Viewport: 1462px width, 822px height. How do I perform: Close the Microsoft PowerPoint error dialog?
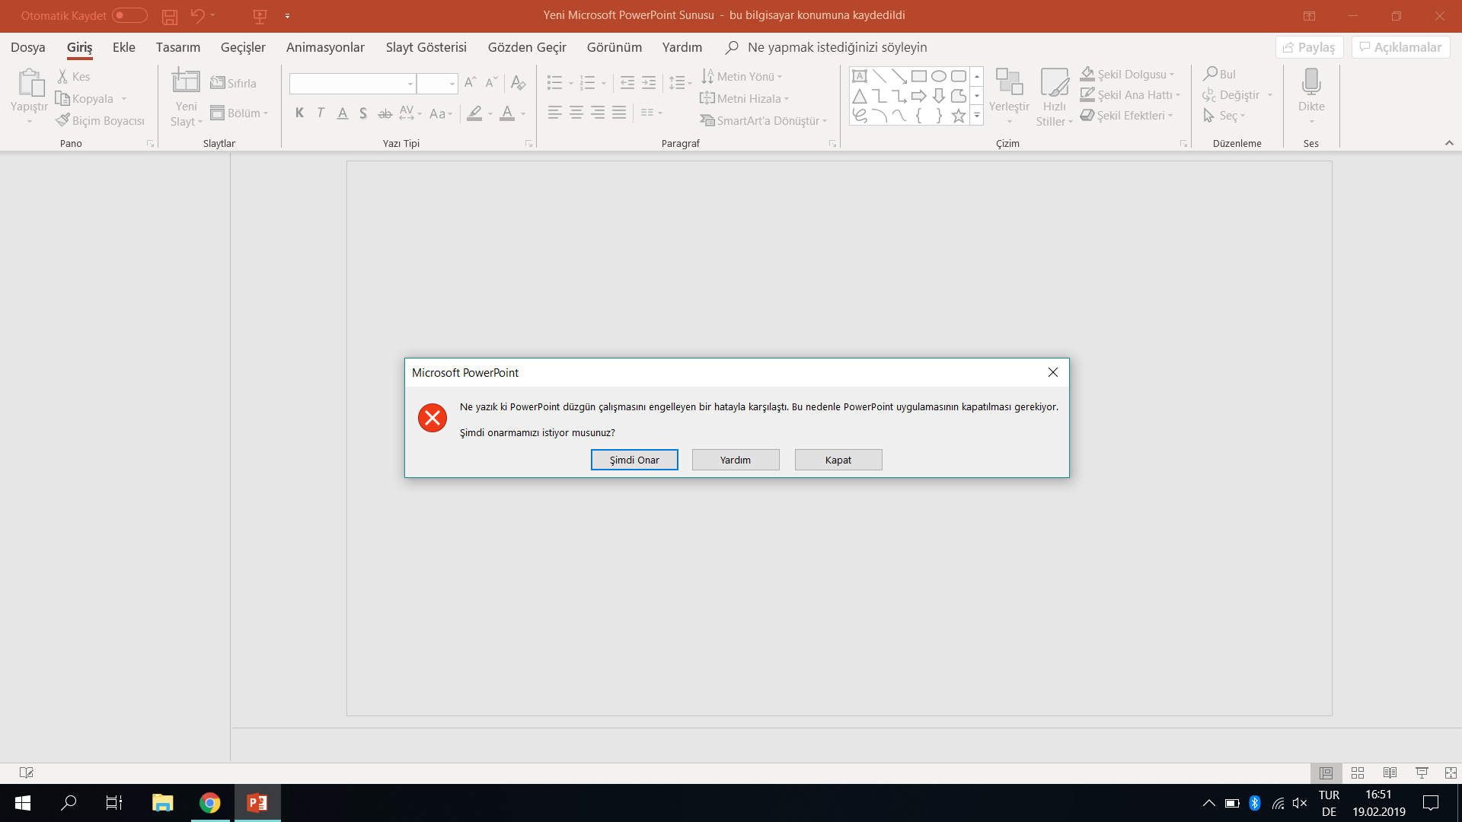[1053, 372]
